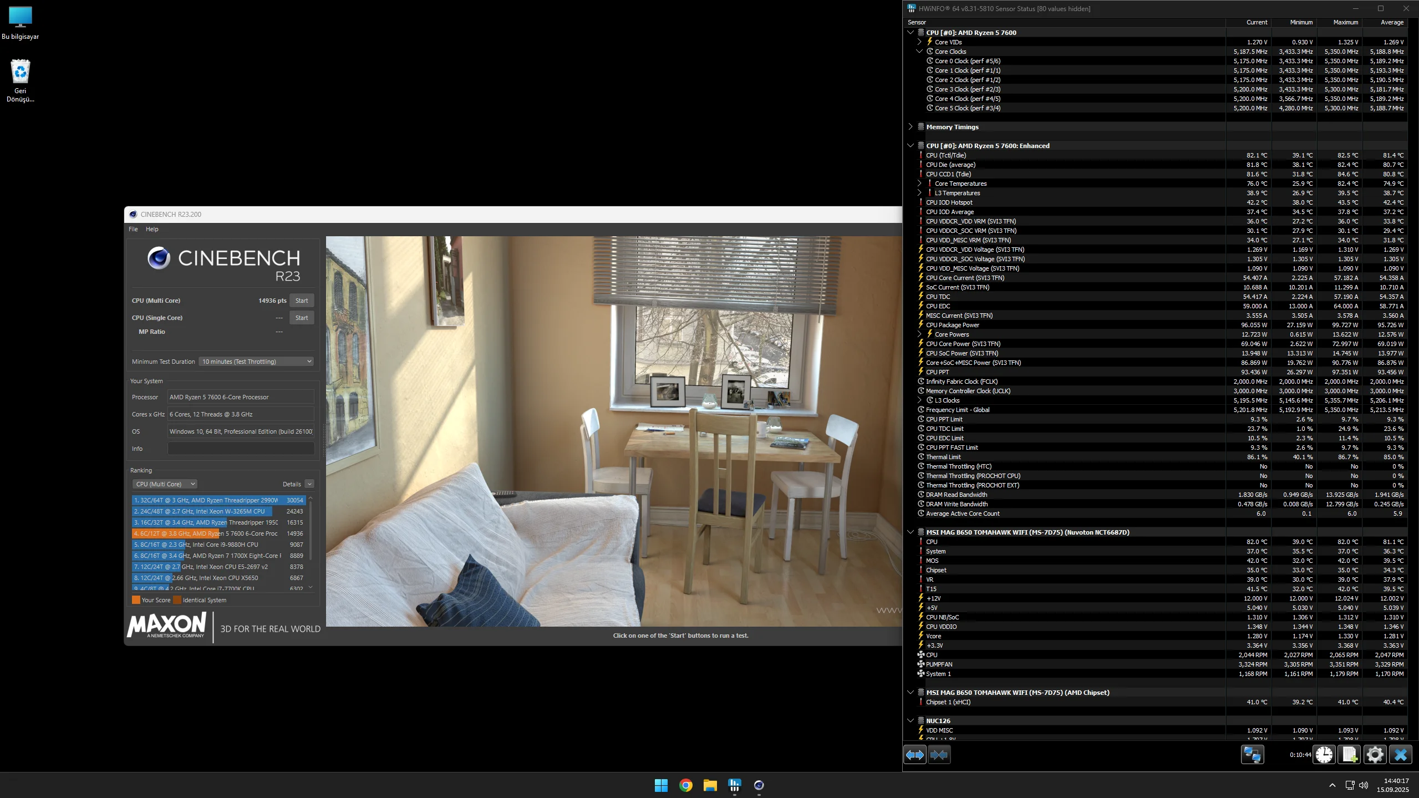The image size is (1419, 798).
Task: Open HWiNFO from the Windows taskbar
Action: 735,785
